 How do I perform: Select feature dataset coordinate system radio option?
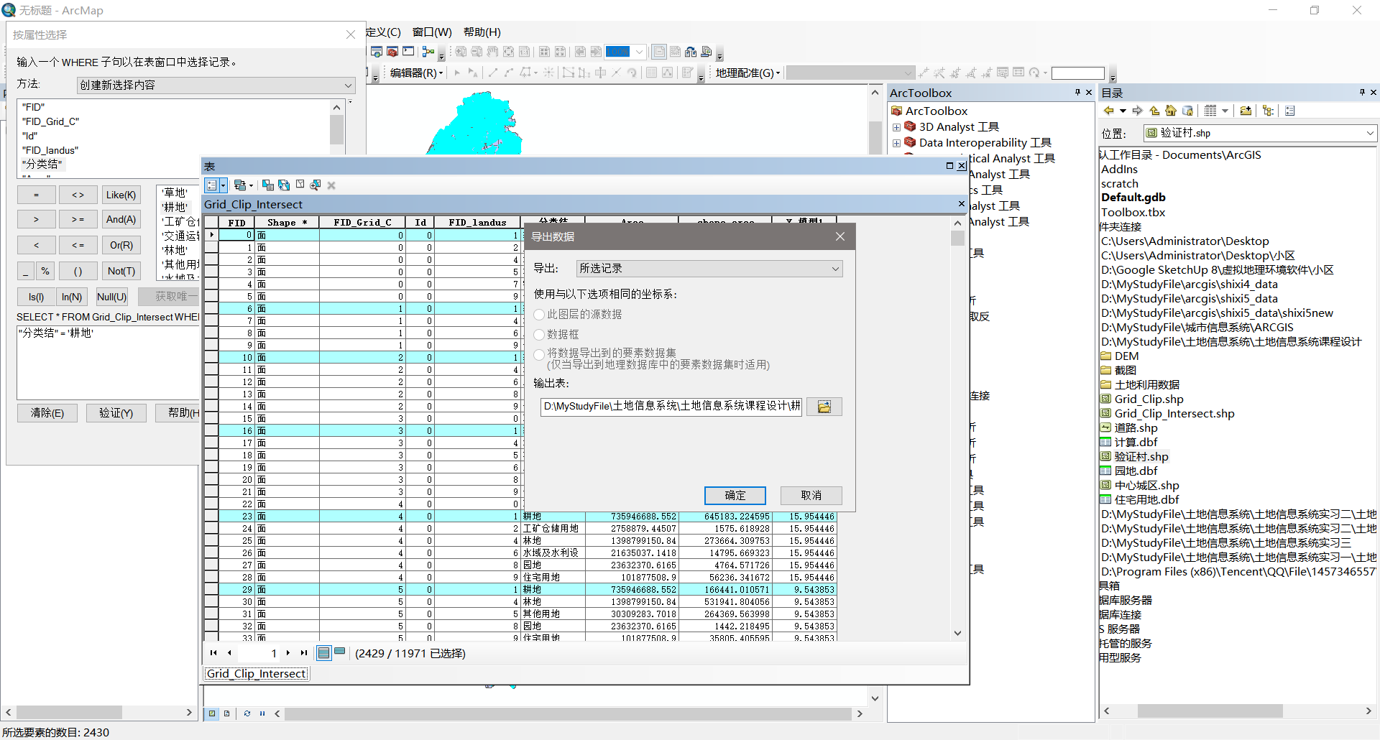(x=539, y=354)
